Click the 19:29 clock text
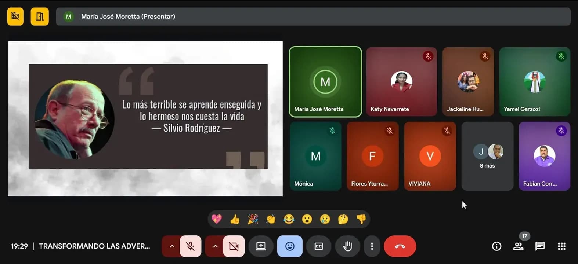Screen dimensions: 578x264 [x=19, y=246]
